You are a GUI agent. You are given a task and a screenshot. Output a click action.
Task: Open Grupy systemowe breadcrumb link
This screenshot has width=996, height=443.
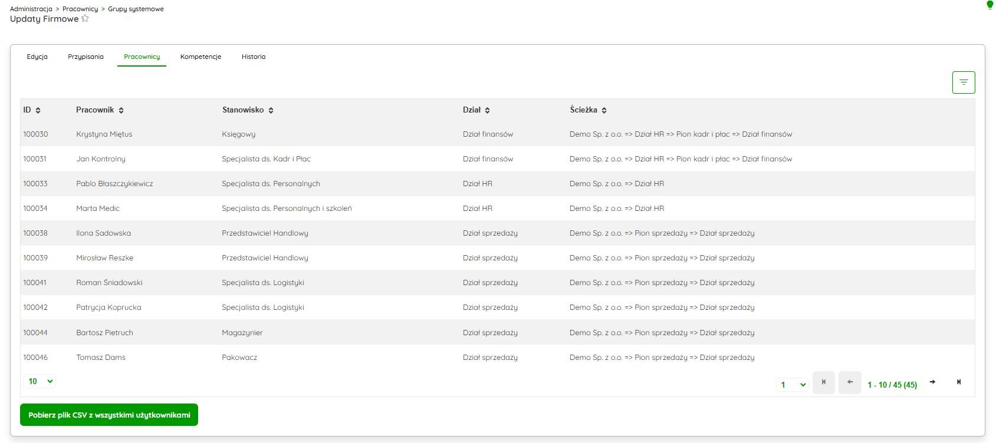click(136, 9)
